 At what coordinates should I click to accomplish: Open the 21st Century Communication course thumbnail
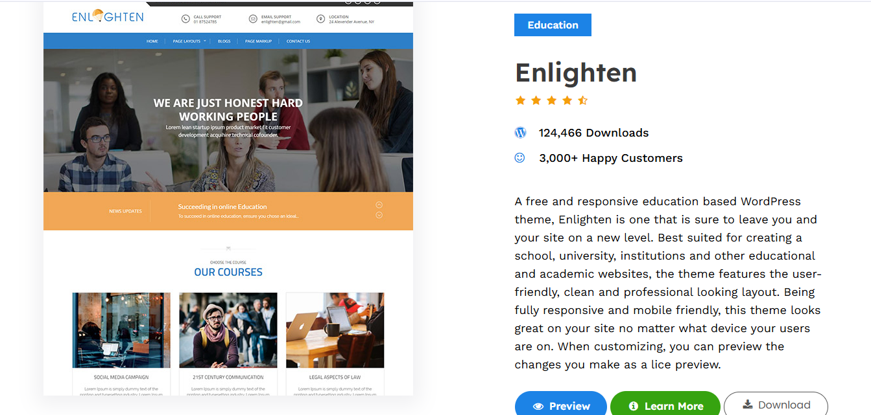tap(228, 330)
